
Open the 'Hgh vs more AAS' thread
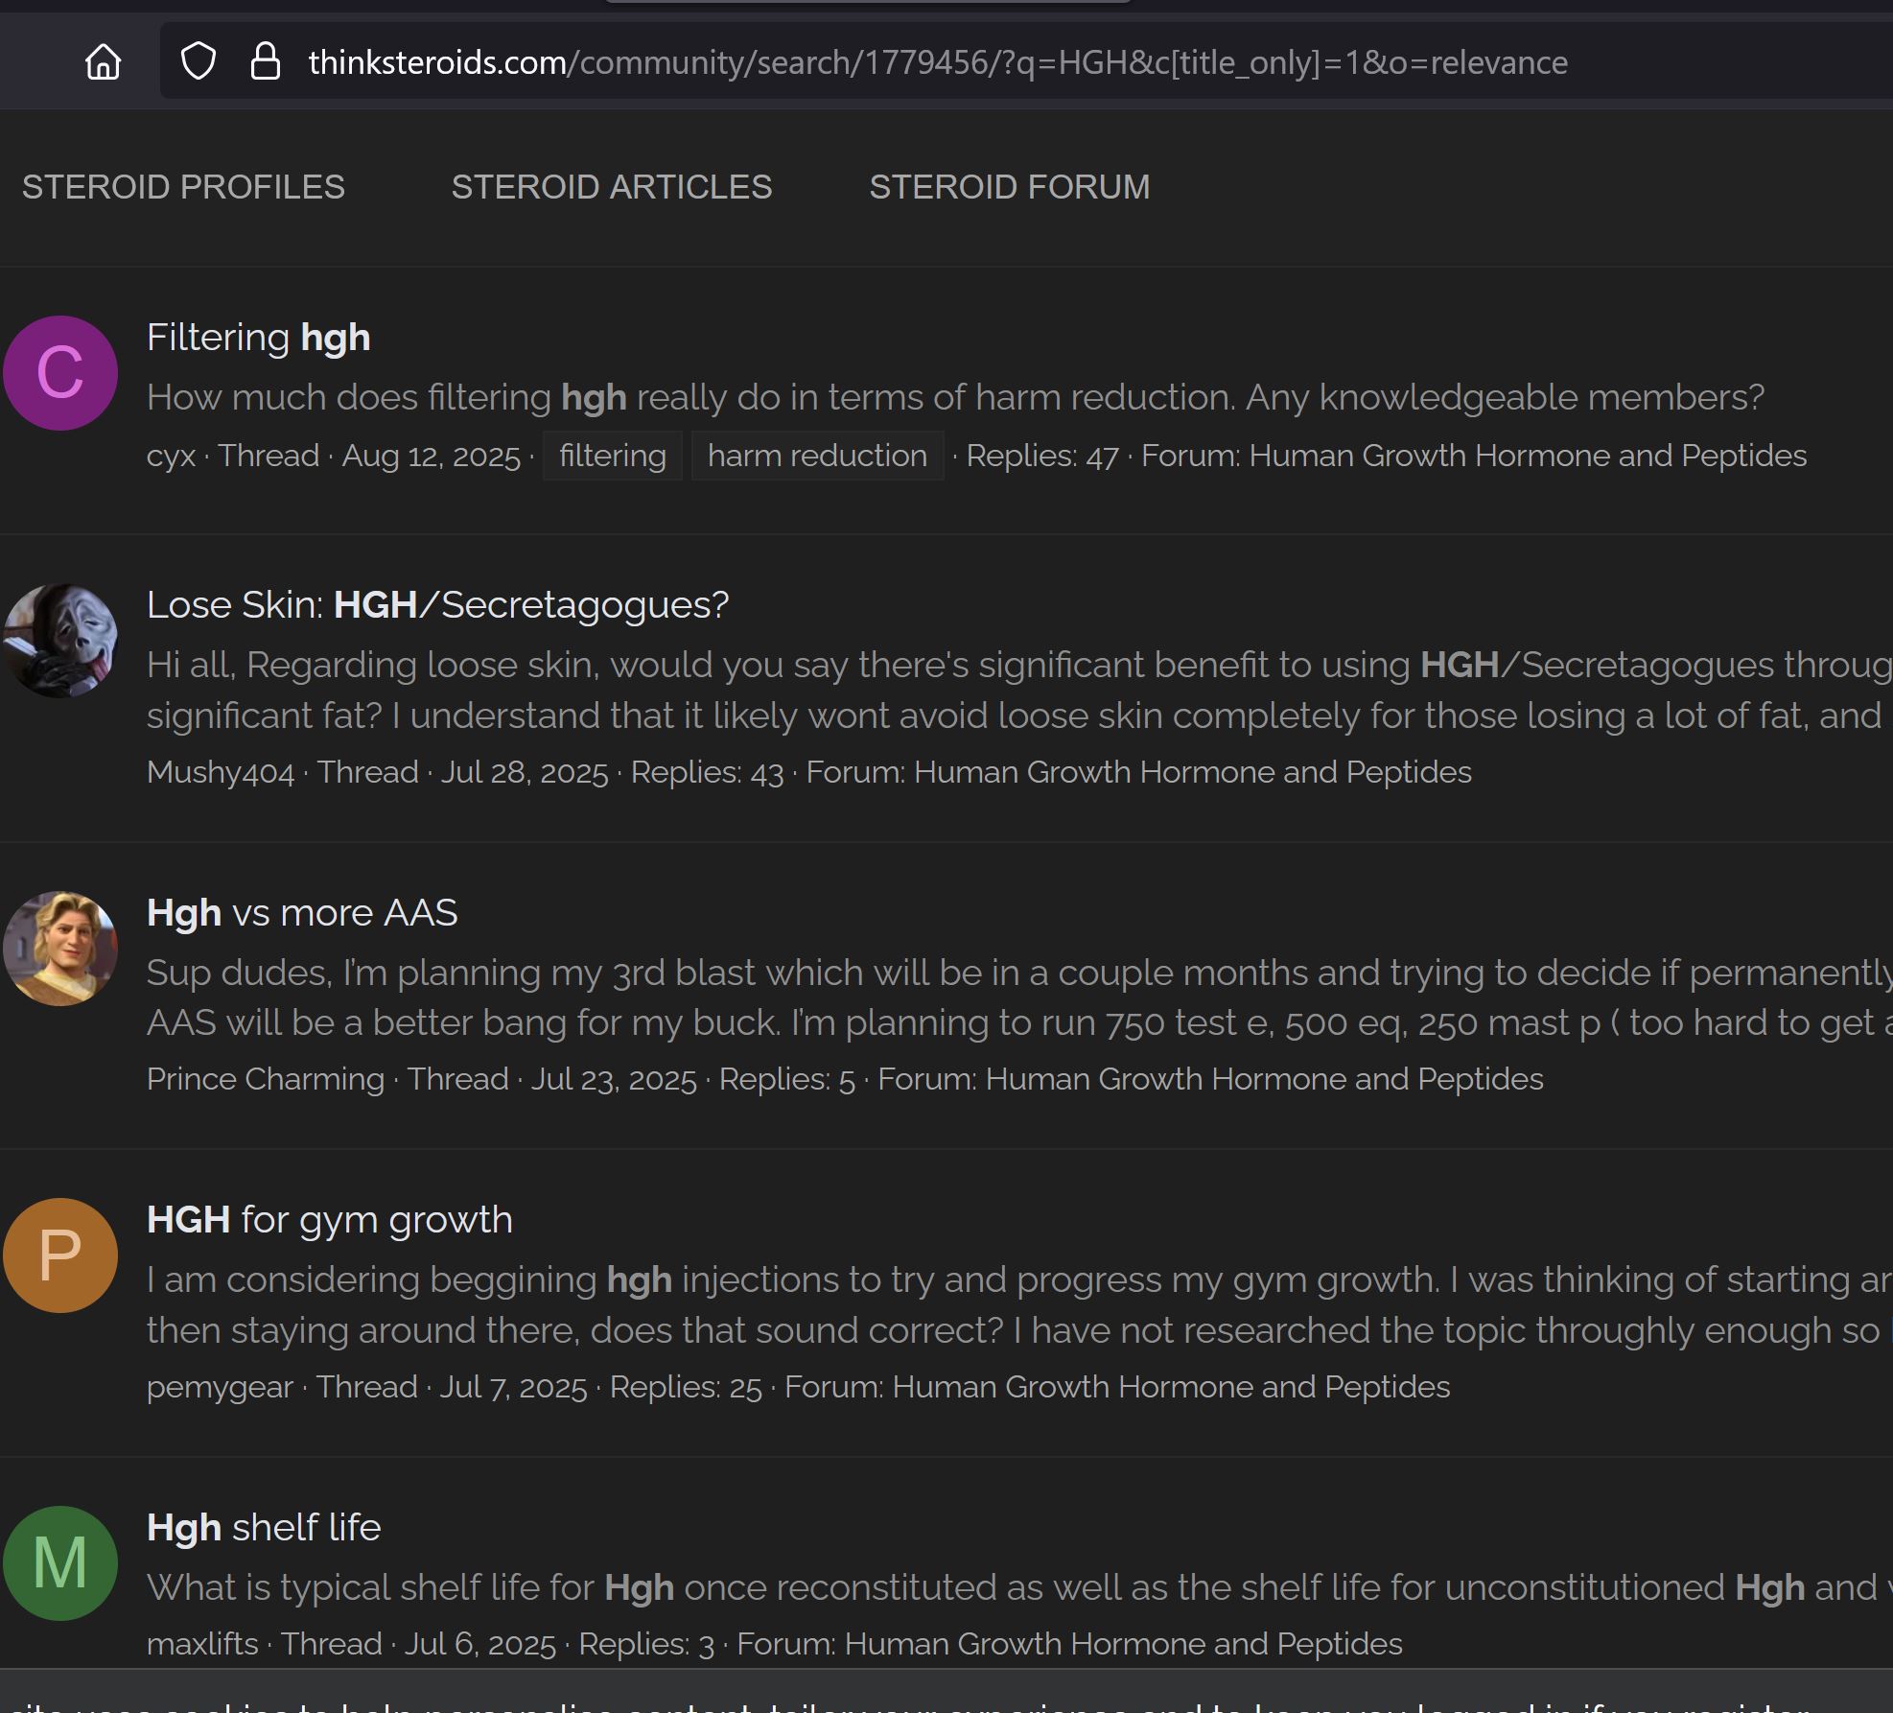point(302,913)
